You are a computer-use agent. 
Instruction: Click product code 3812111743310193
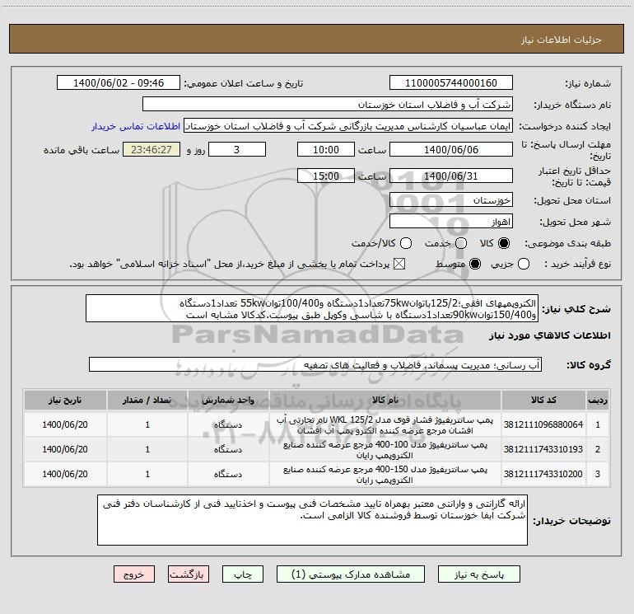[543, 450]
